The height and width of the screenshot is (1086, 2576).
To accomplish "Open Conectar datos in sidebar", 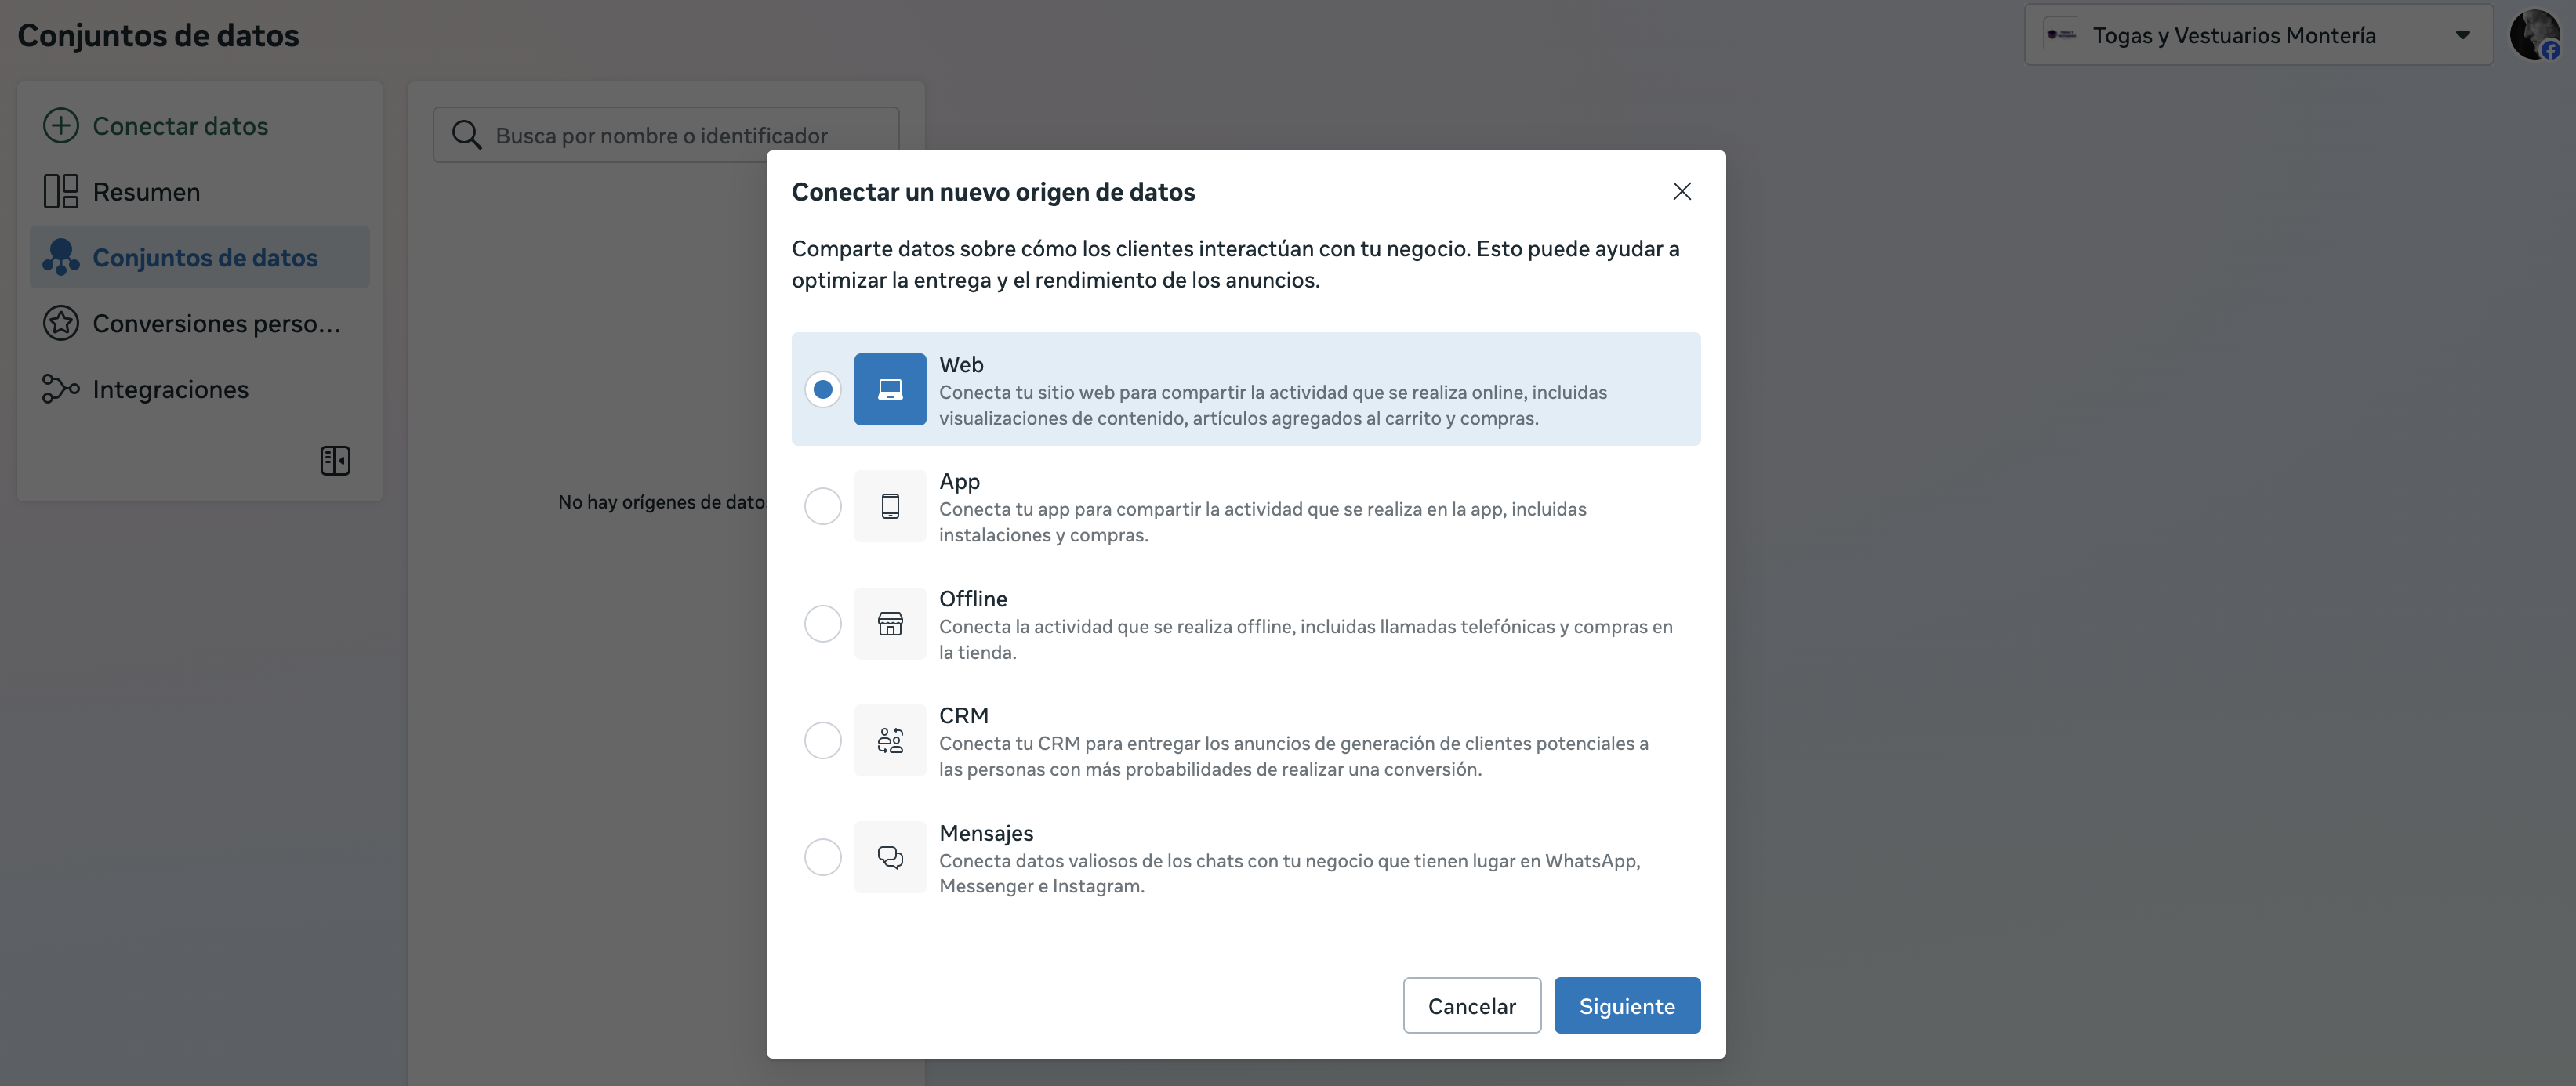I will (x=199, y=126).
